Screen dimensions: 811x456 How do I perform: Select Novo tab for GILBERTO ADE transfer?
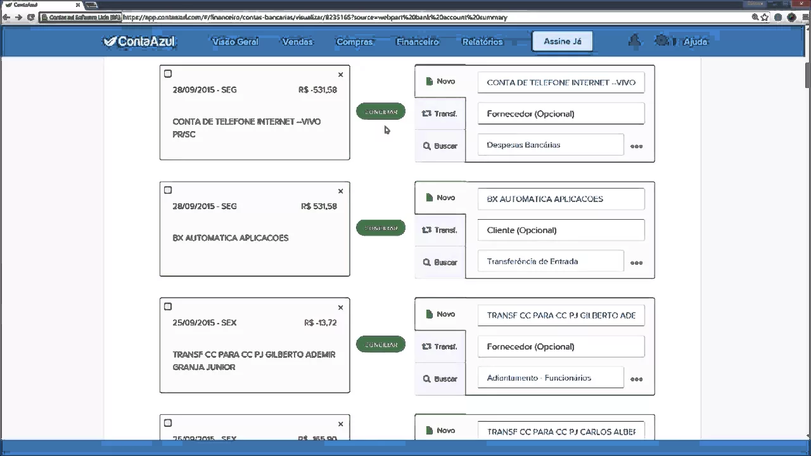440,314
